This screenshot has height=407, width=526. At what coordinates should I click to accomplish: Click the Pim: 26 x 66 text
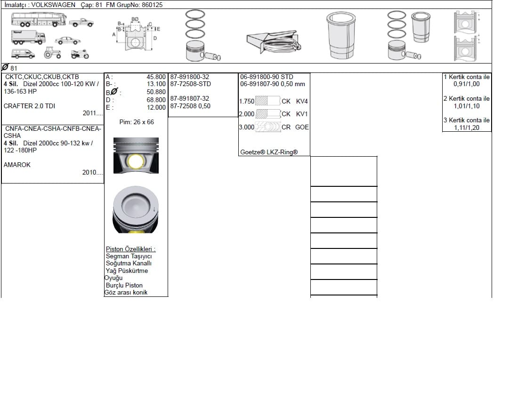click(x=137, y=122)
